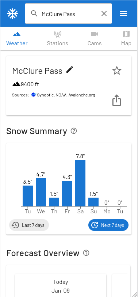Image resolution: width=138 pixels, height=297 pixels.
Task: Edit location name with pencil icon
Action: [x=70, y=69]
